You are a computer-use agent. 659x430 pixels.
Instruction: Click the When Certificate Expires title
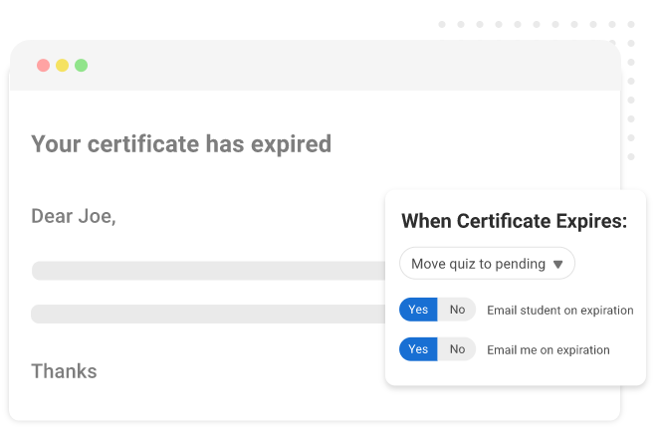click(x=514, y=221)
